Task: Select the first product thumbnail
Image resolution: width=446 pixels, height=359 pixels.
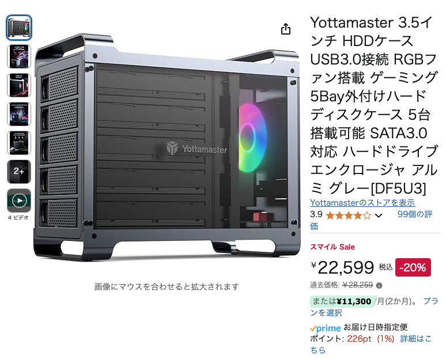Action: (19, 28)
